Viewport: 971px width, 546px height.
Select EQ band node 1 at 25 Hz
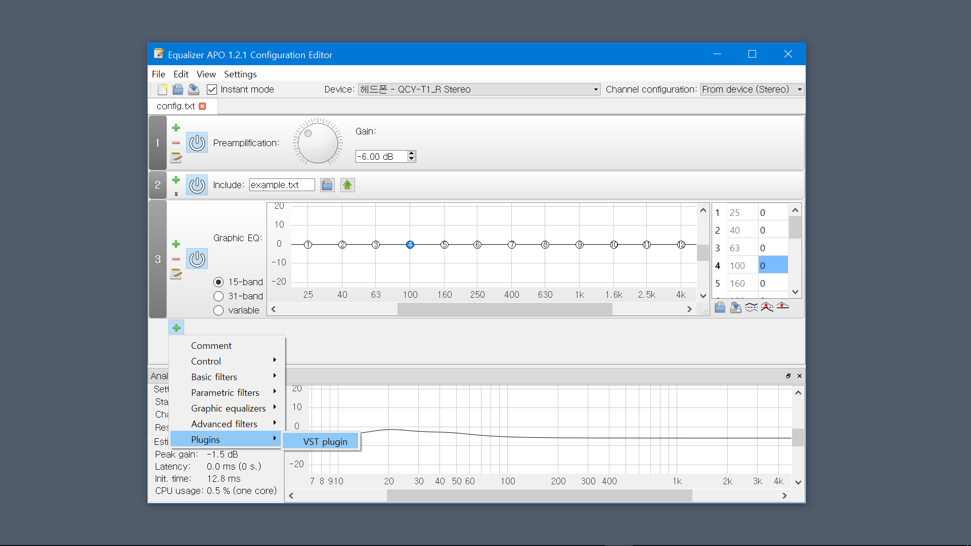click(x=308, y=245)
